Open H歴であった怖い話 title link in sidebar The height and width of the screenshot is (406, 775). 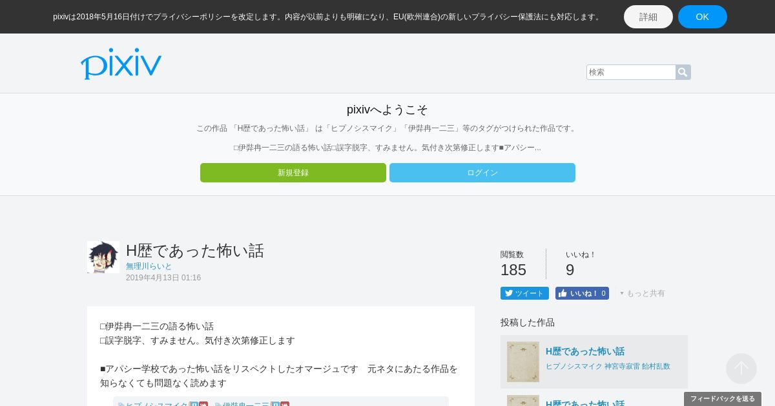tap(585, 351)
